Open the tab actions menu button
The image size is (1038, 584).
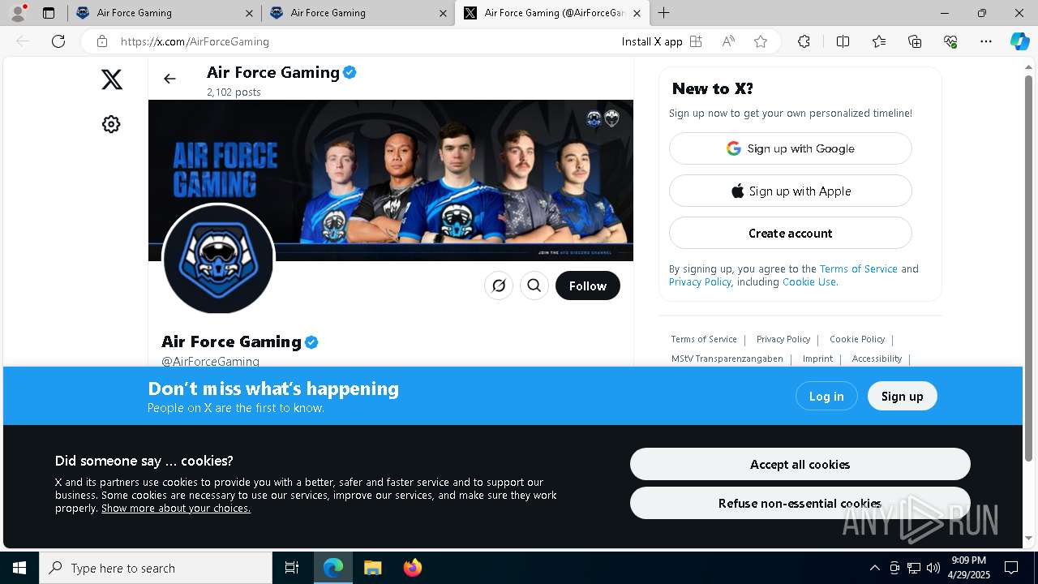tap(49, 13)
